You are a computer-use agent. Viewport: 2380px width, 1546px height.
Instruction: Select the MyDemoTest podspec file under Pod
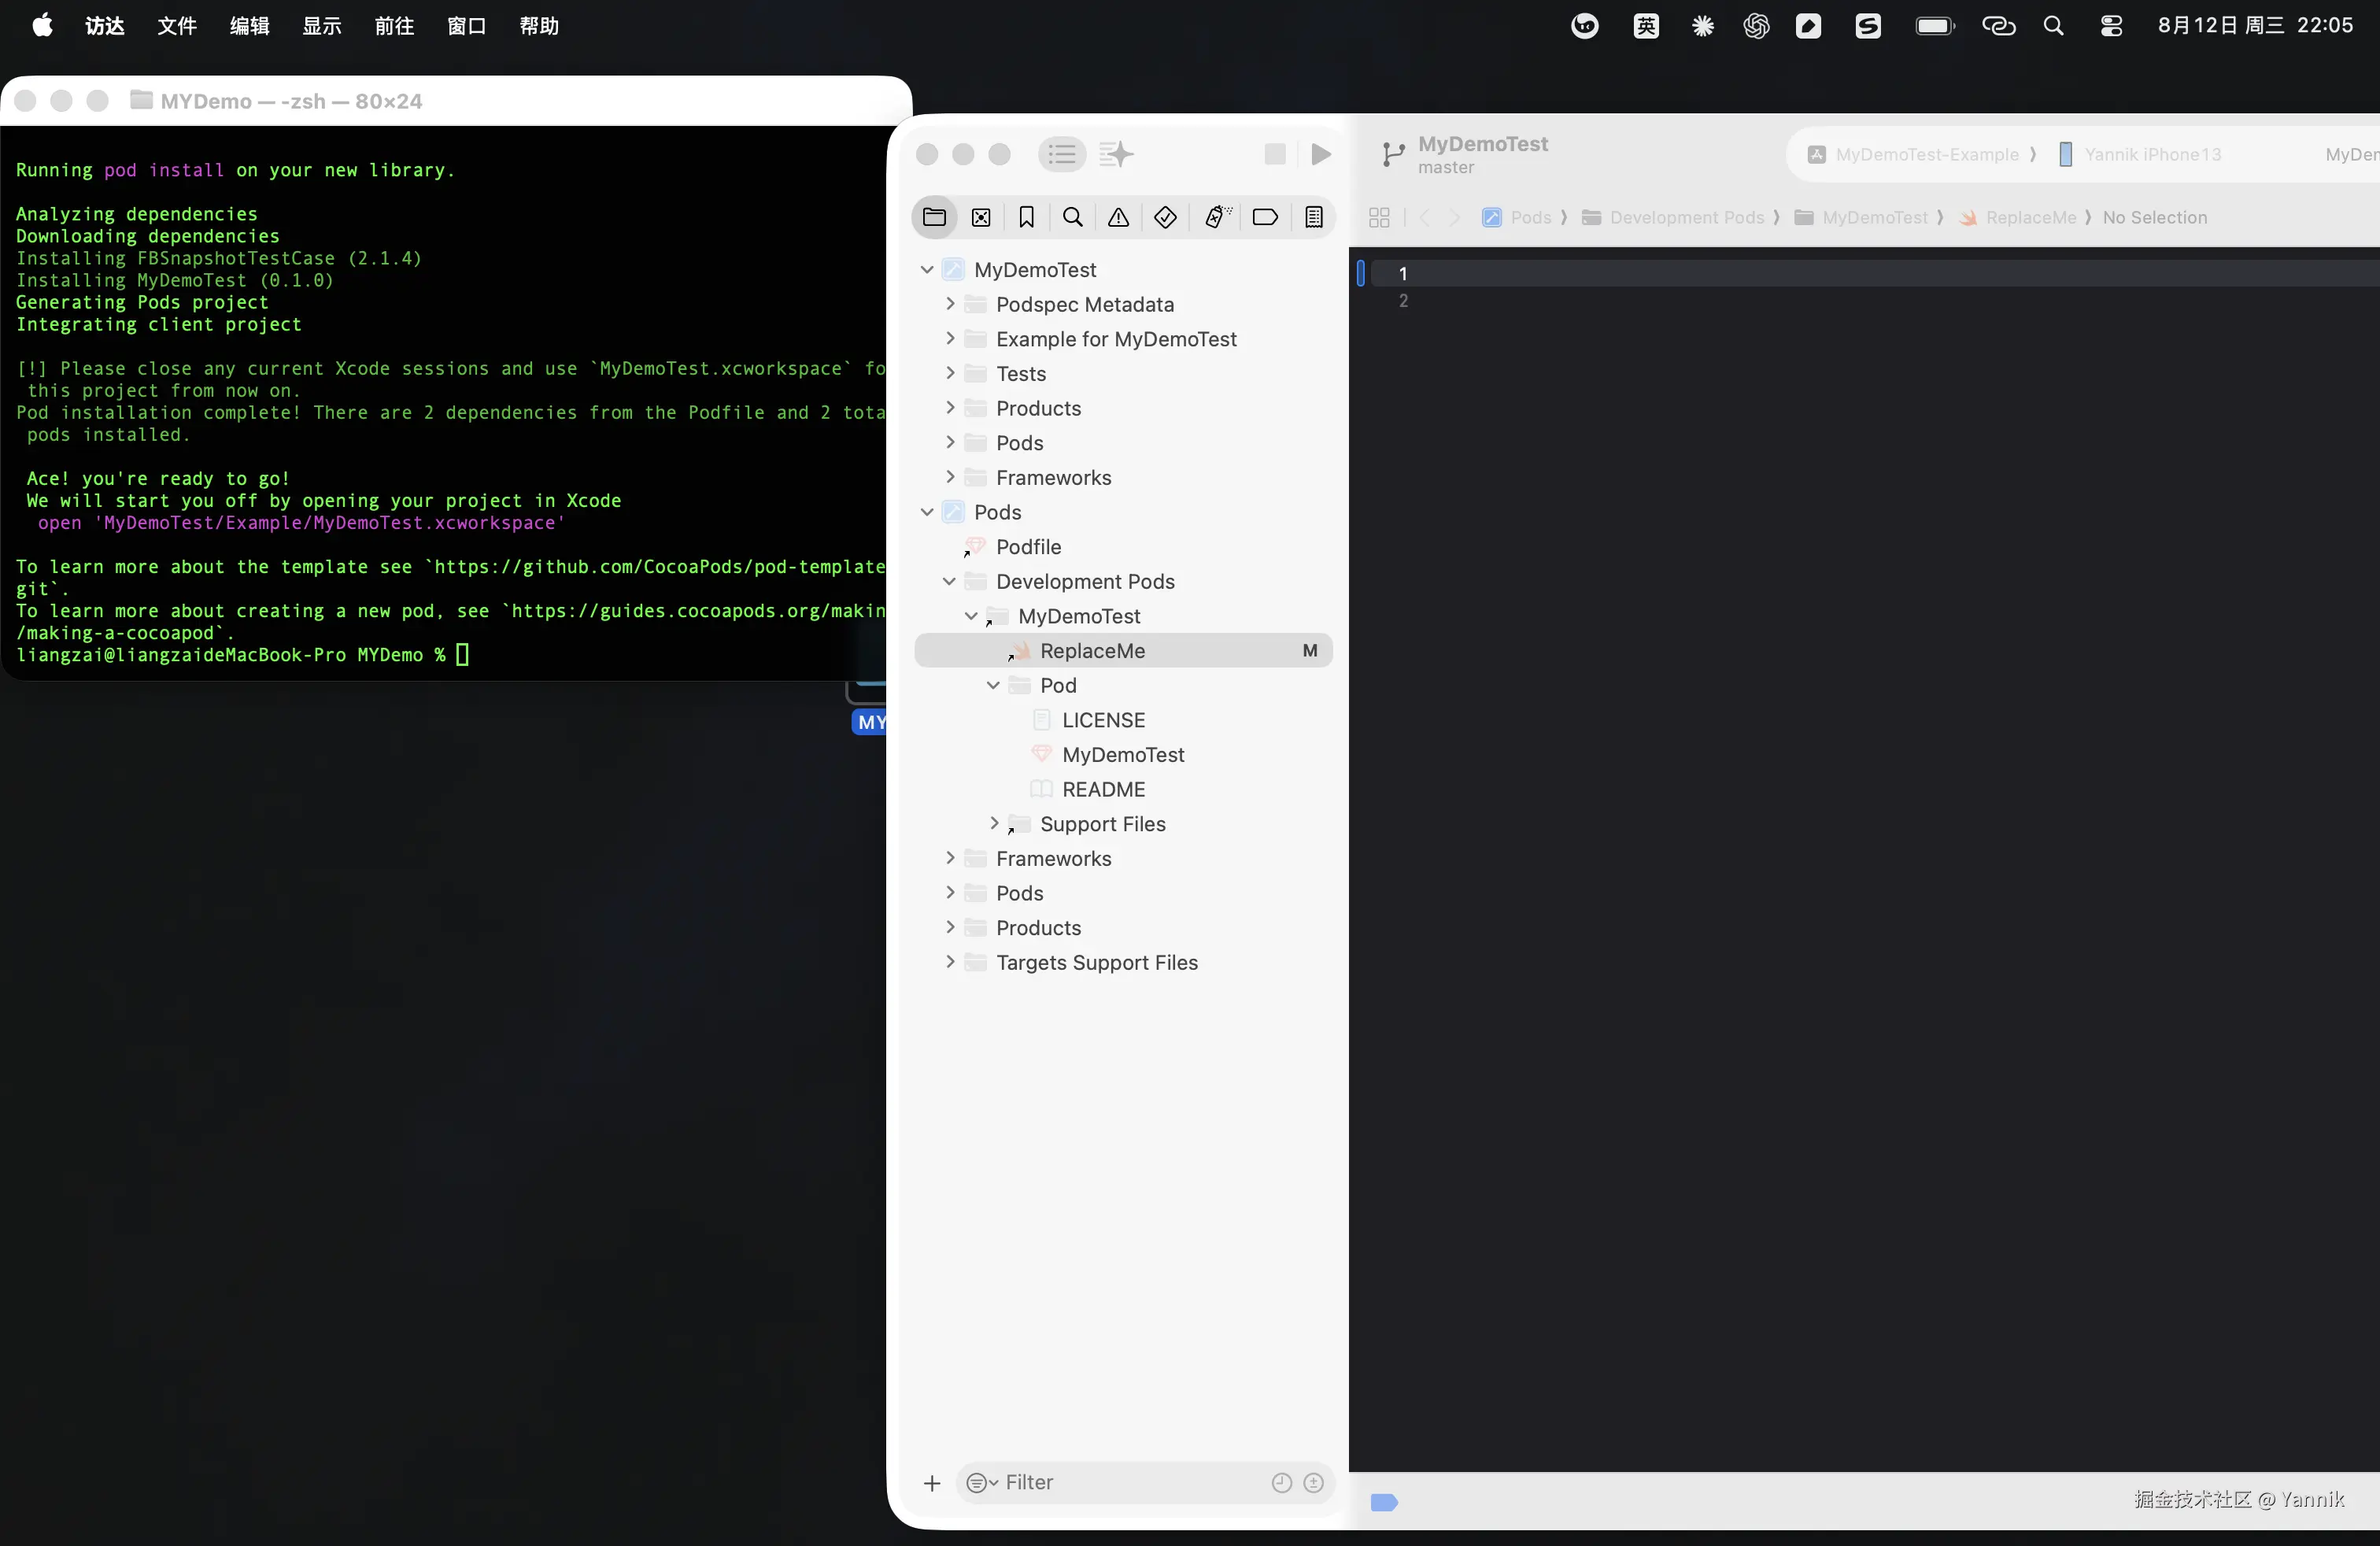click(1124, 755)
